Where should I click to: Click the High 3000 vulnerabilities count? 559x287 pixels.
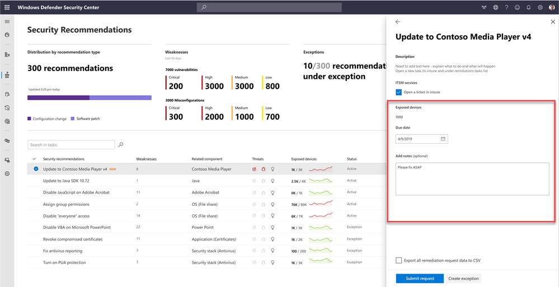pos(215,86)
